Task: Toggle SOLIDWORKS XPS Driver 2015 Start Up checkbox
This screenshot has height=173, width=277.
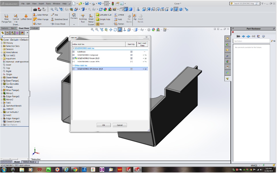Action: point(131,69)
